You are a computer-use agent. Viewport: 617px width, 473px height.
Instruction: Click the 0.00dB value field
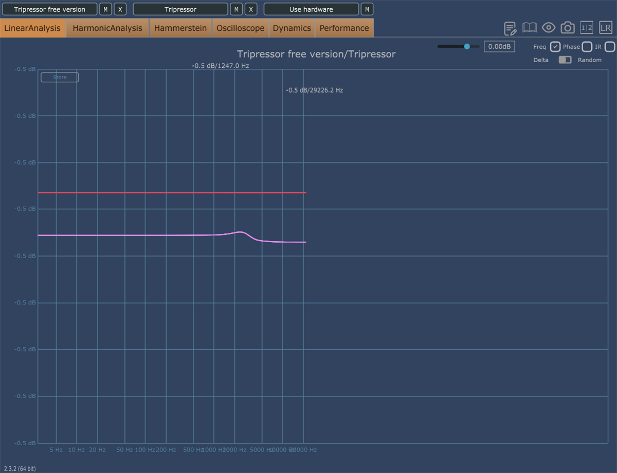[499, 46]
